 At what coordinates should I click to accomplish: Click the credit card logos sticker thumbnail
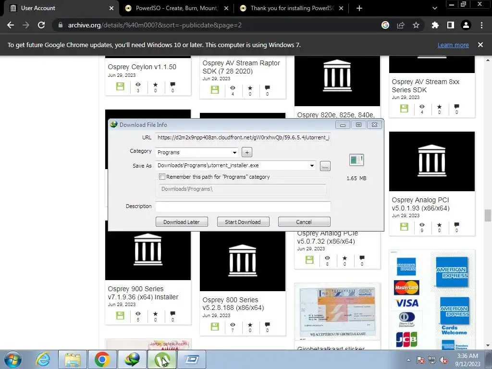click(x=432, y=300)
